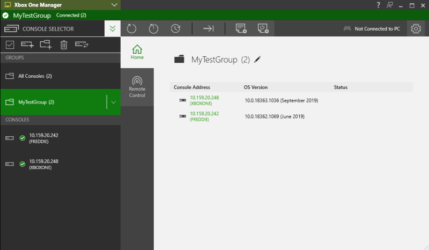Click the CONSOLES section header
Screen dimensions: 429x250
[x=60, y=120]
